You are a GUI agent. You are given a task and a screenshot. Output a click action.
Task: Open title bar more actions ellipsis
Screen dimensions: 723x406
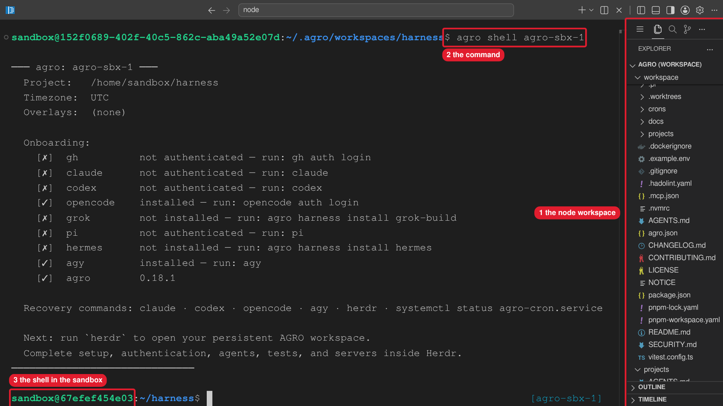714,10
